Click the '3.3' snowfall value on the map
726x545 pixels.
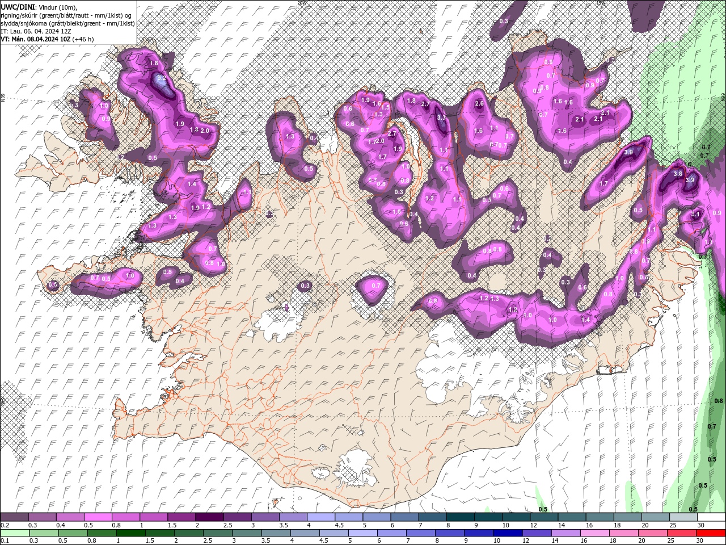pyautogui.click(x=441, y=118)
